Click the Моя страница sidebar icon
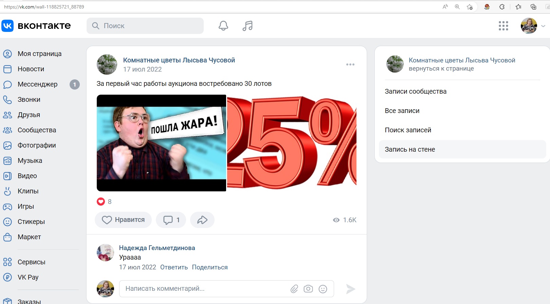 (7, 54)
